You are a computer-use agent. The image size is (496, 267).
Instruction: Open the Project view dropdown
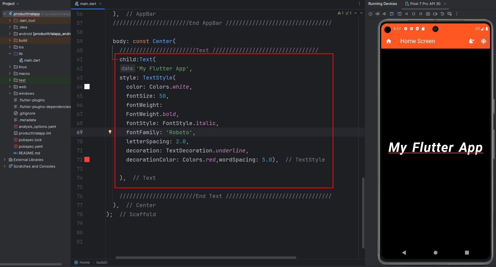pyautogui.click(x=11, y=4)
